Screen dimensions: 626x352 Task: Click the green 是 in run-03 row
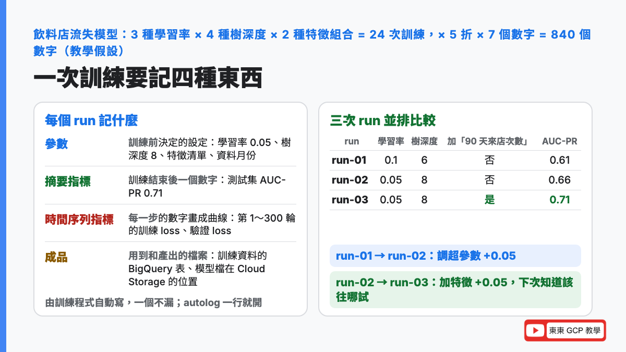489,200
